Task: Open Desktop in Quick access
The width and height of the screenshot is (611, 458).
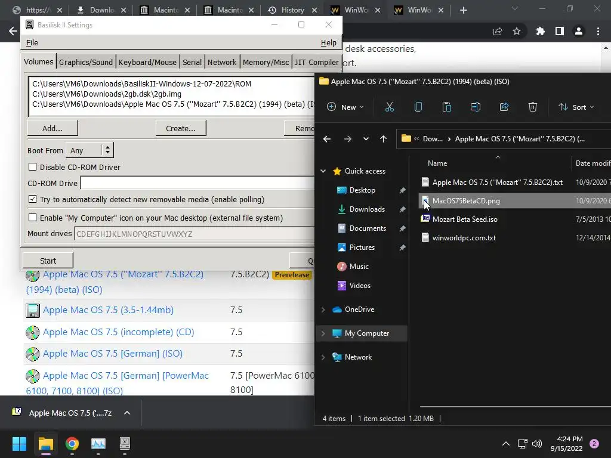Action: pos(362,190)
